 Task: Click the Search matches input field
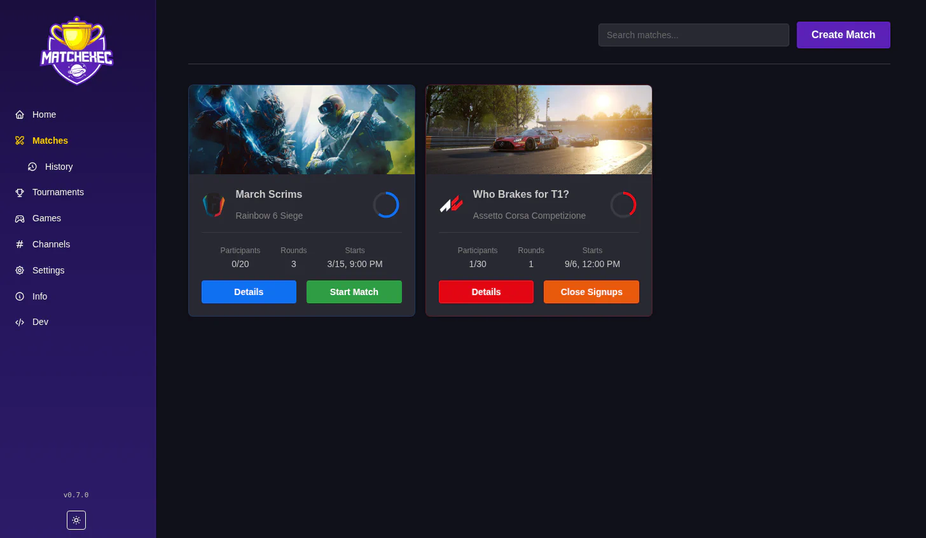(693, 35)
